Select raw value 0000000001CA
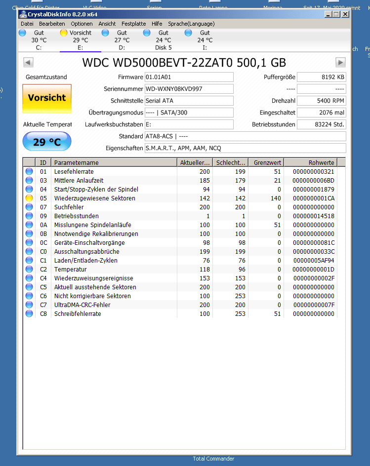The image size is (370, 466). tap(314, 198)
